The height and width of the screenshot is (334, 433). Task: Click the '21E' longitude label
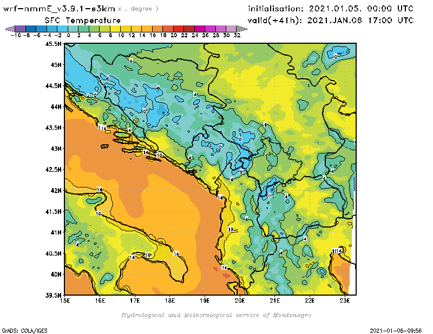coord(275,300)
